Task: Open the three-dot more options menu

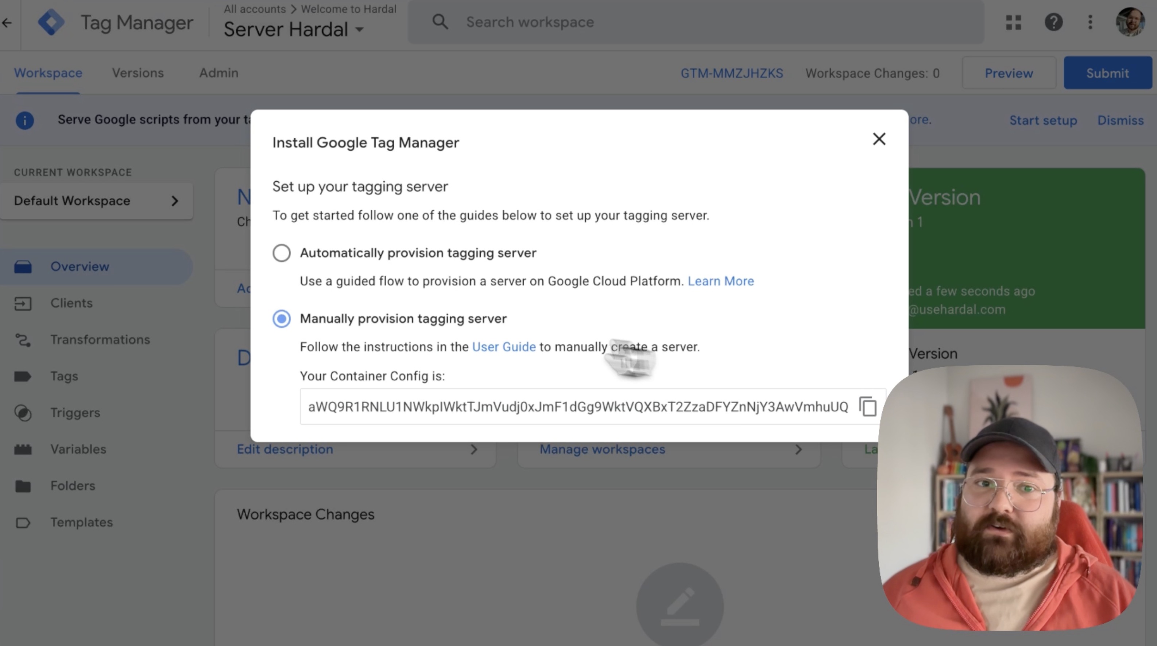Action: [x=1090, y=23]
